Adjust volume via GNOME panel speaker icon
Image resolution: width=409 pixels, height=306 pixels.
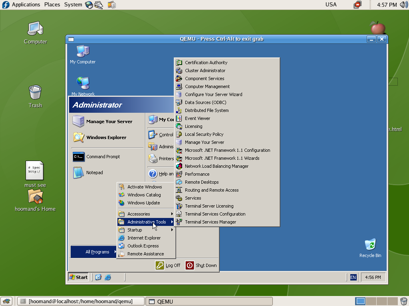404,5
